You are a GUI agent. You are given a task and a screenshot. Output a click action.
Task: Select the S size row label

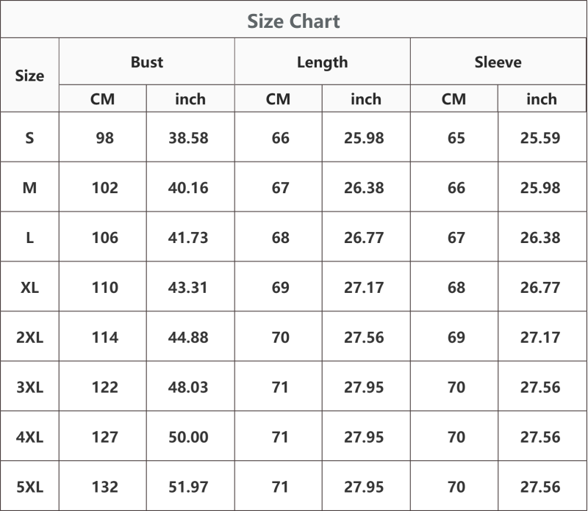pyautogui.click(x=29, y=138)
